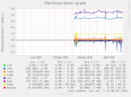Screen dimensions: 131x97
Task: Click the purple tmp legend color square
Action: (5, 81)
